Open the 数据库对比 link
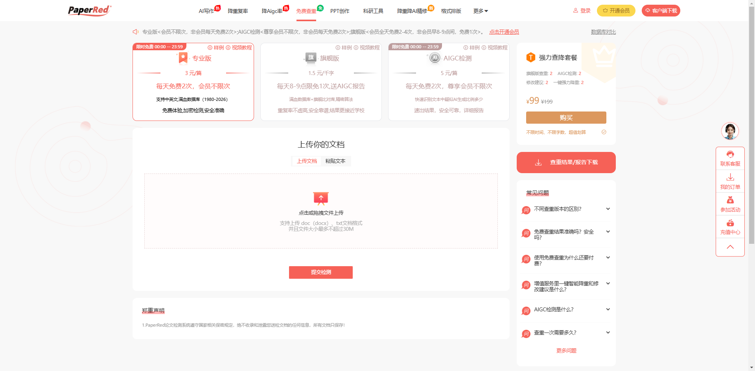Image resolution: width=755 pixels, height=371 pixels. click(603, 32)
